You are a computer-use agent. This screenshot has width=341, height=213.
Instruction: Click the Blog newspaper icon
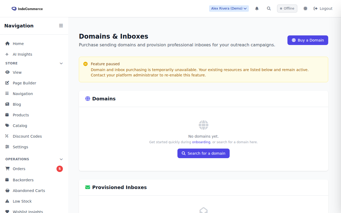(x=7, y=104)
